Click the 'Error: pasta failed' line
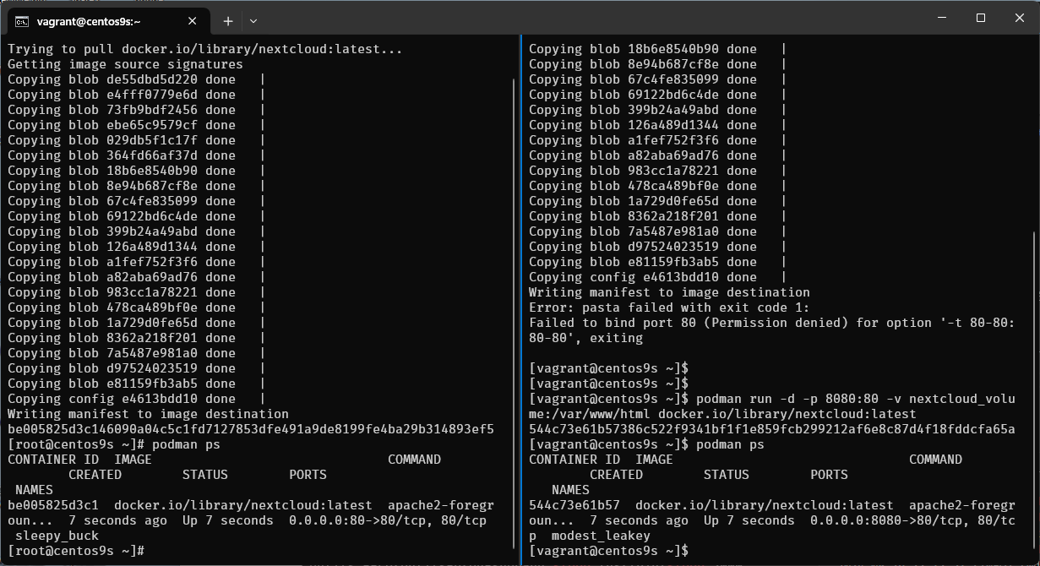This screenshot has height=566, width=1040. [x=669, y=307]
